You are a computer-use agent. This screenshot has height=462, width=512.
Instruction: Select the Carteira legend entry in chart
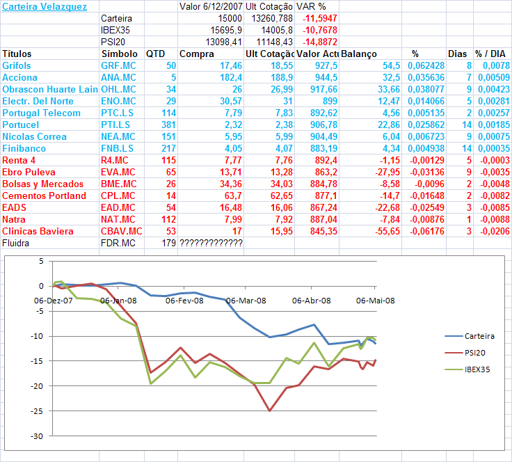click(x=470, y=336)
